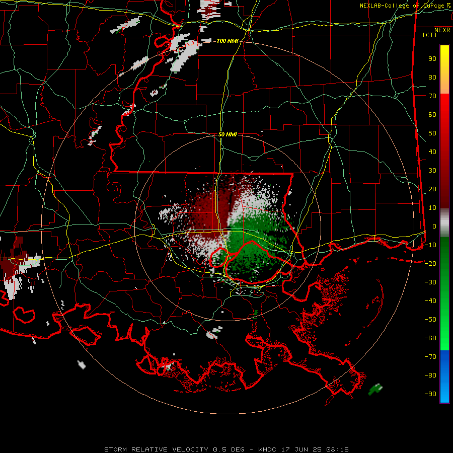Select the -60 value on velocity scale
This screenshot has height=453, width=453.
(x=430, y=338)
